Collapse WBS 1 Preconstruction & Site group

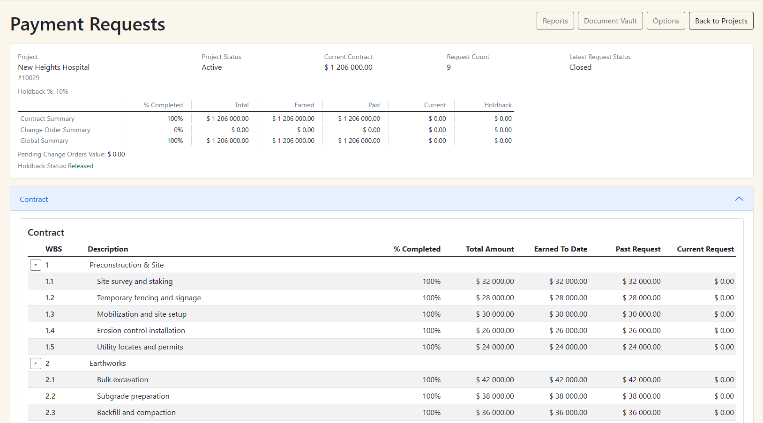tap(36, 265)
